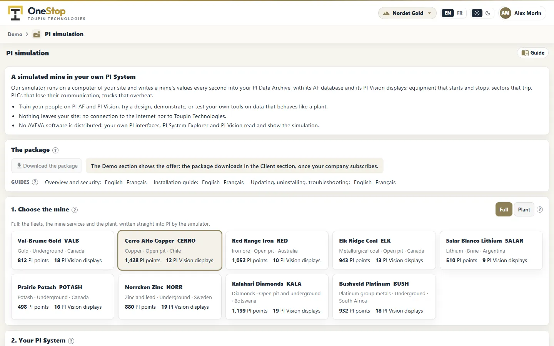Click the AM avatar icon
The width and height of the screenshot is (554, 346).
(506, 13)
